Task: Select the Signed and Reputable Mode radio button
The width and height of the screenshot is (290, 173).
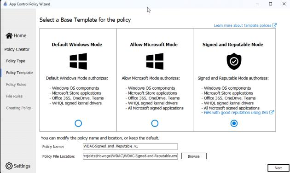Action: click(234, 123)
